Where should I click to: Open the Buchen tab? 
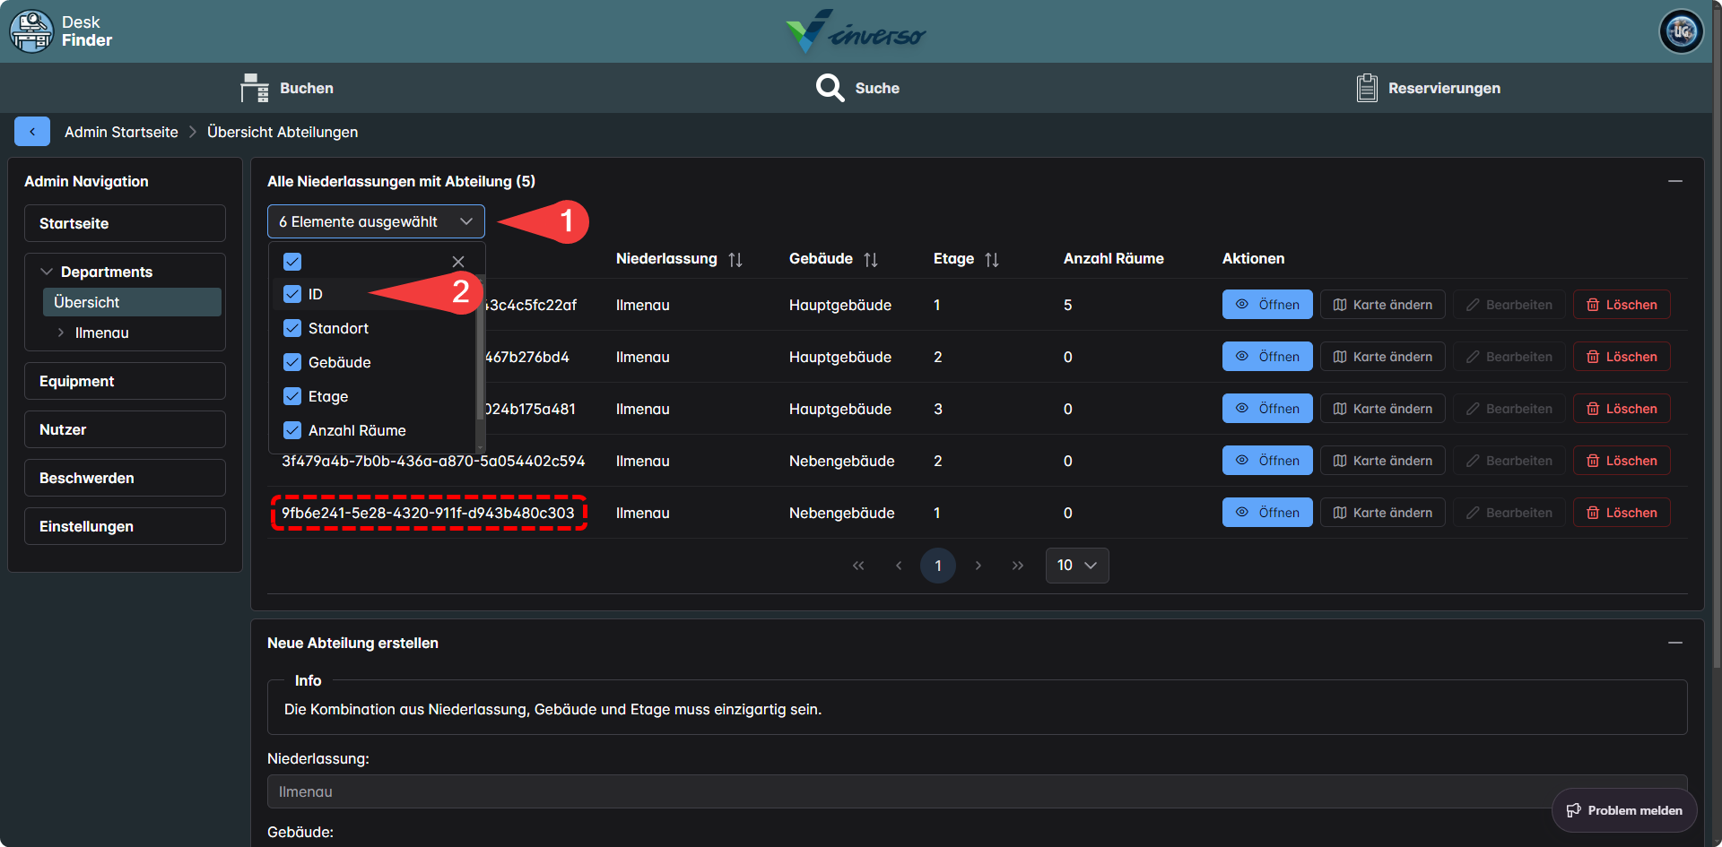coord(287,88)
